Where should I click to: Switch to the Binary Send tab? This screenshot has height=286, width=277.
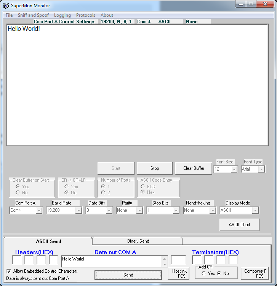pos(138,241)
